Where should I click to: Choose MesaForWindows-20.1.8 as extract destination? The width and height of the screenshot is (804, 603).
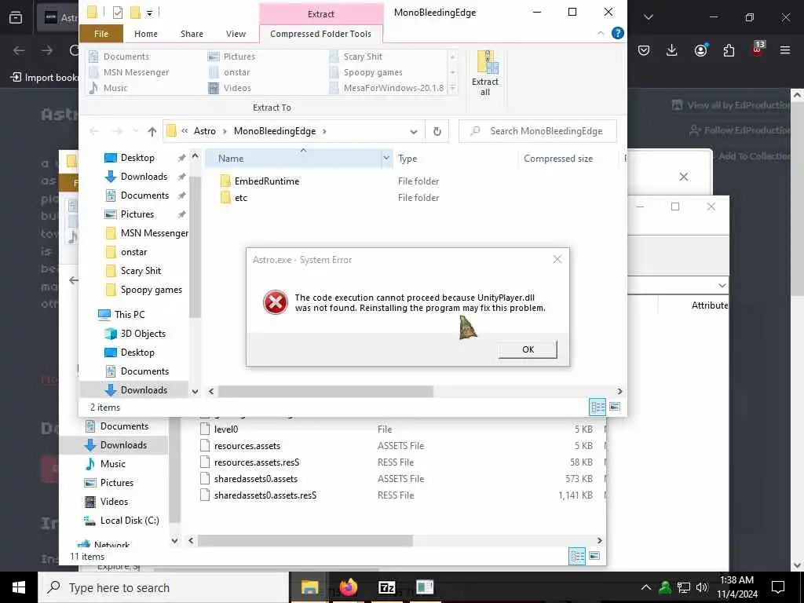tap(393, 88)
